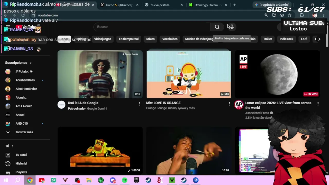The image size is (329, 185).
Task: Click the YouTube search magnifier button
Action: (217, 27)
